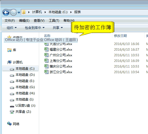Open the 文件(F) menu
148x134 pixels.
[10, 20]
